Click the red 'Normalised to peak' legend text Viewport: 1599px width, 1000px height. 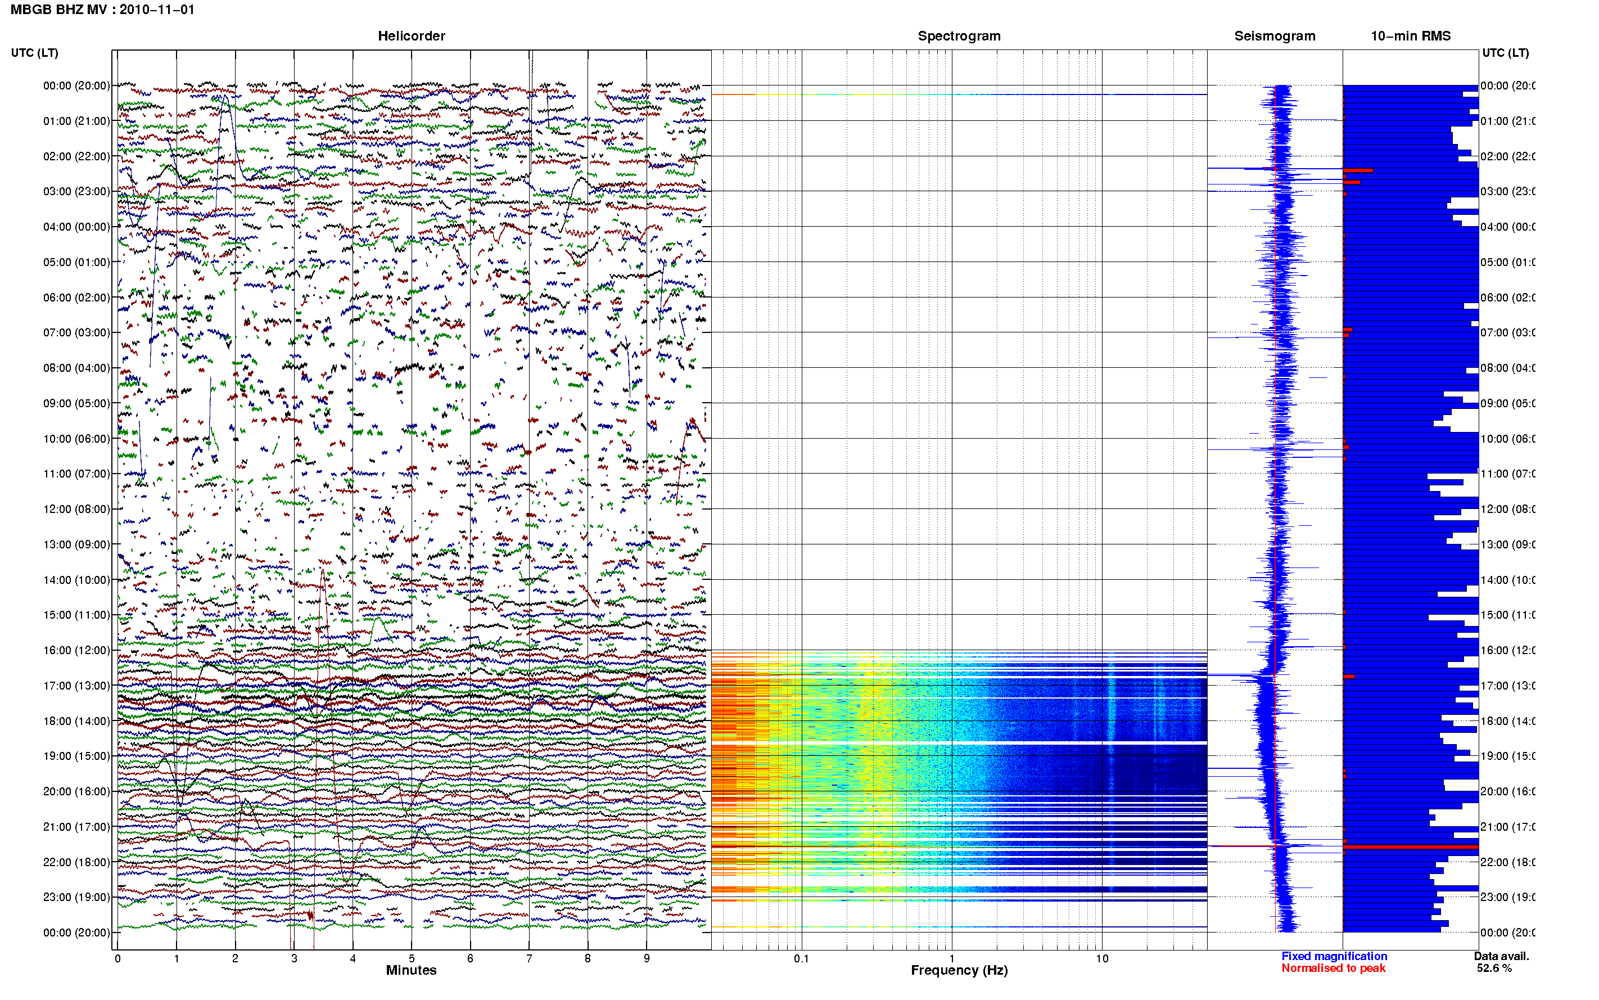click(1333, 969)
